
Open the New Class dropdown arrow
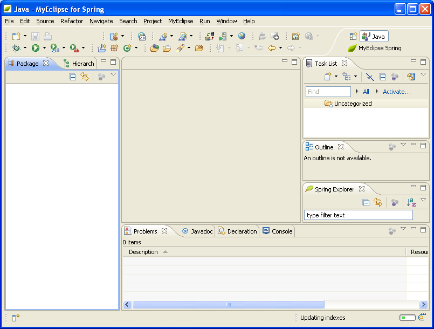pos(136,48)
